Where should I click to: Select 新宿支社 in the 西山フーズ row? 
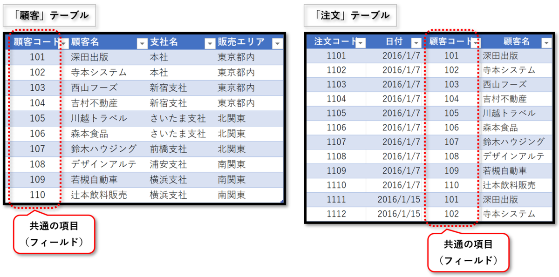point(168,88)
